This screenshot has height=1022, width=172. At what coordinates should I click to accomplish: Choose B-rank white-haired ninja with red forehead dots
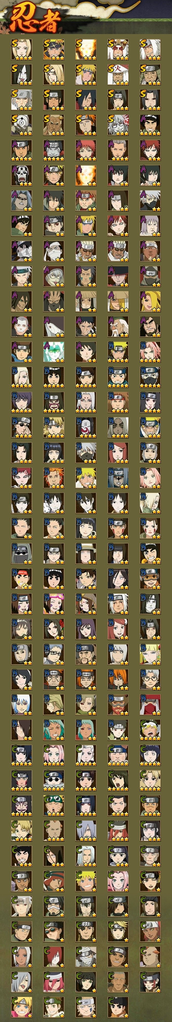86,402
